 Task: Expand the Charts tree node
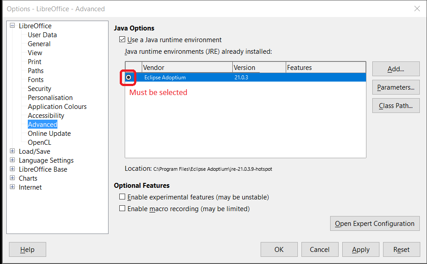pos(12,178)
